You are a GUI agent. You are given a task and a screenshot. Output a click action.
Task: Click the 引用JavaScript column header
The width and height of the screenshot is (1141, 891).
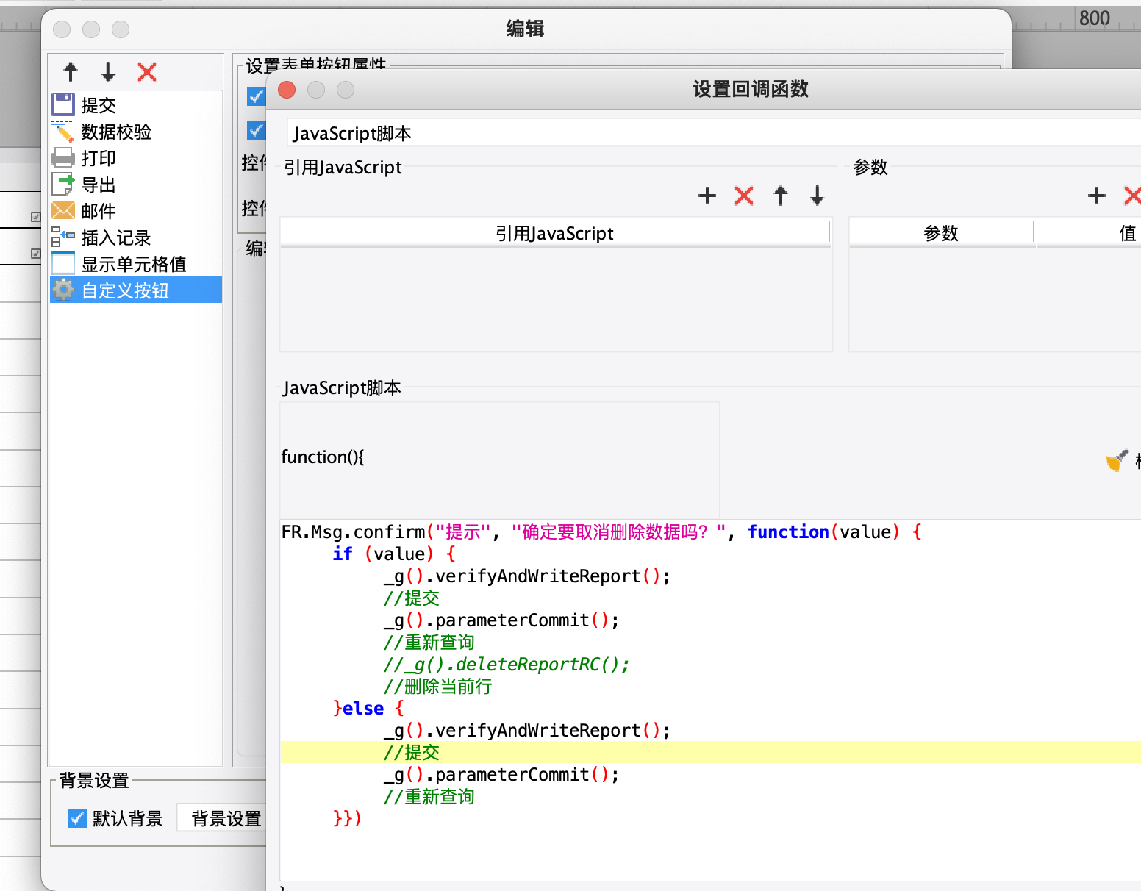coord(554,233)
